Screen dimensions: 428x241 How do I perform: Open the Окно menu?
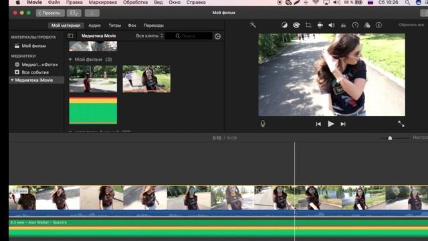point(175,3)
